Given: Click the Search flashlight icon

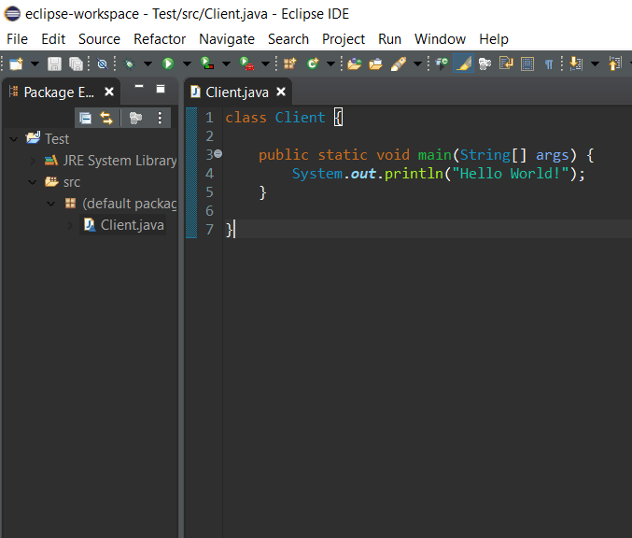Looking at the screenshot, I should tap(399, 64).
